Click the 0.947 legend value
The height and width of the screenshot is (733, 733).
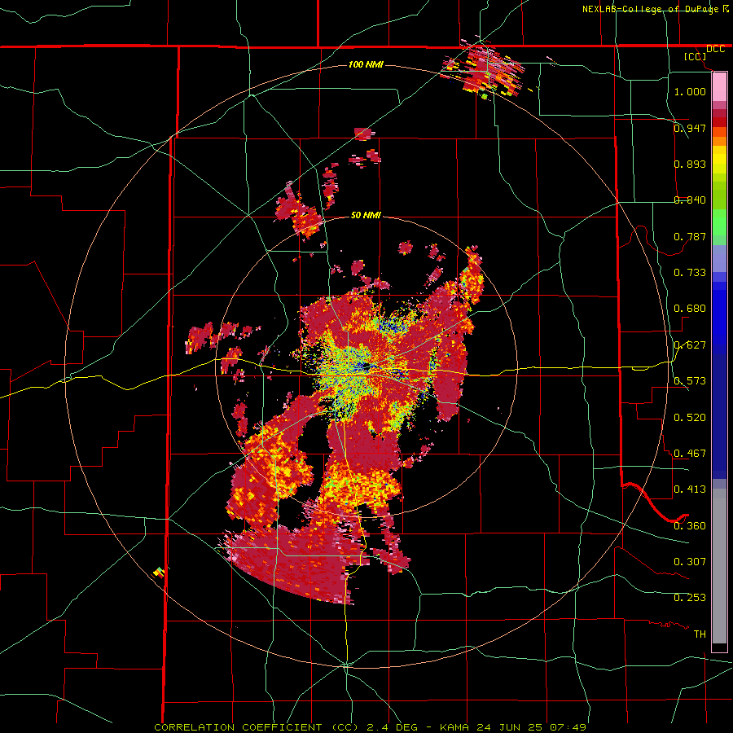tap(690, 128)
